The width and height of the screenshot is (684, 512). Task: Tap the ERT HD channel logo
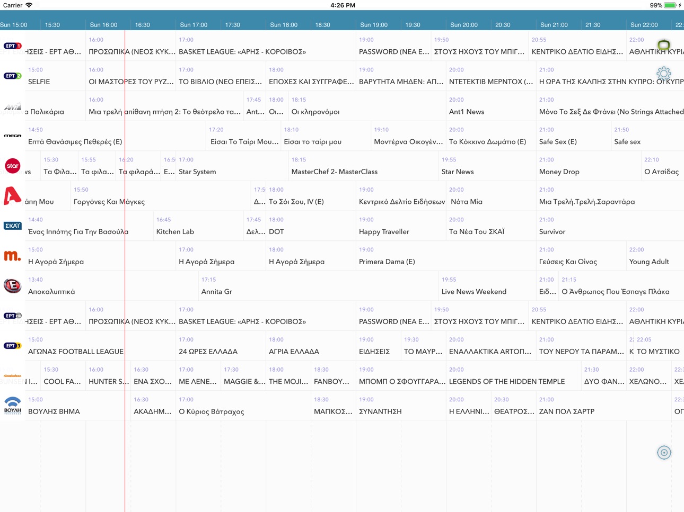pos(12,316)
